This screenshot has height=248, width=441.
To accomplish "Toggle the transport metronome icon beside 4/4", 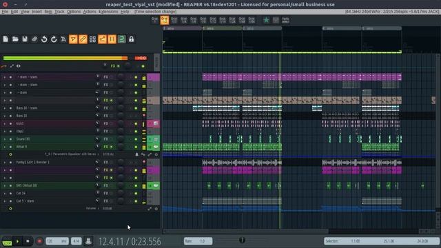I will coord(88,241).
